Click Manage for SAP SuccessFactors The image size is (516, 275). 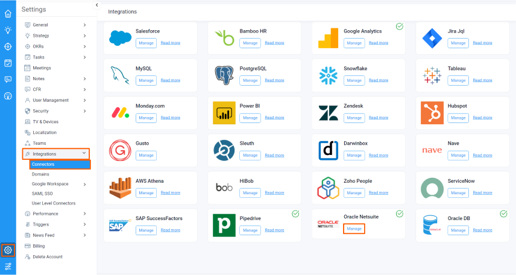click(146, 230)
